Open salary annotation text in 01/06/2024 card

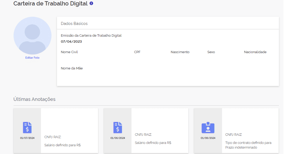153,143
